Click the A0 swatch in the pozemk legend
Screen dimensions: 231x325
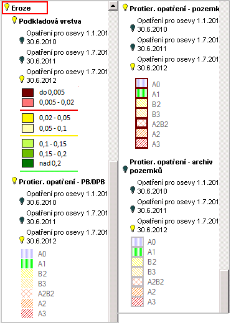coord(141,83)
